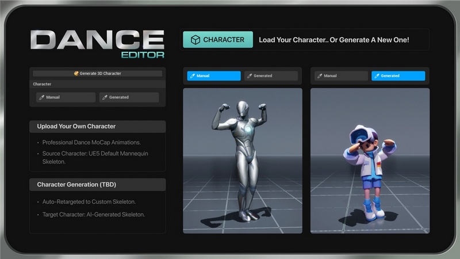Click eyedropper icon on left panel Generated
Image resolution: width=460 pixels, height=259 pixels.
pyautogui.click(x=105, y=97)
